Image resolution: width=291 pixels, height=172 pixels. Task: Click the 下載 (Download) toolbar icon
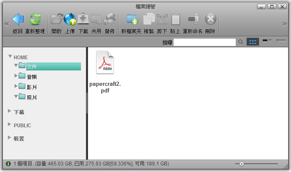tap(83, 19)
